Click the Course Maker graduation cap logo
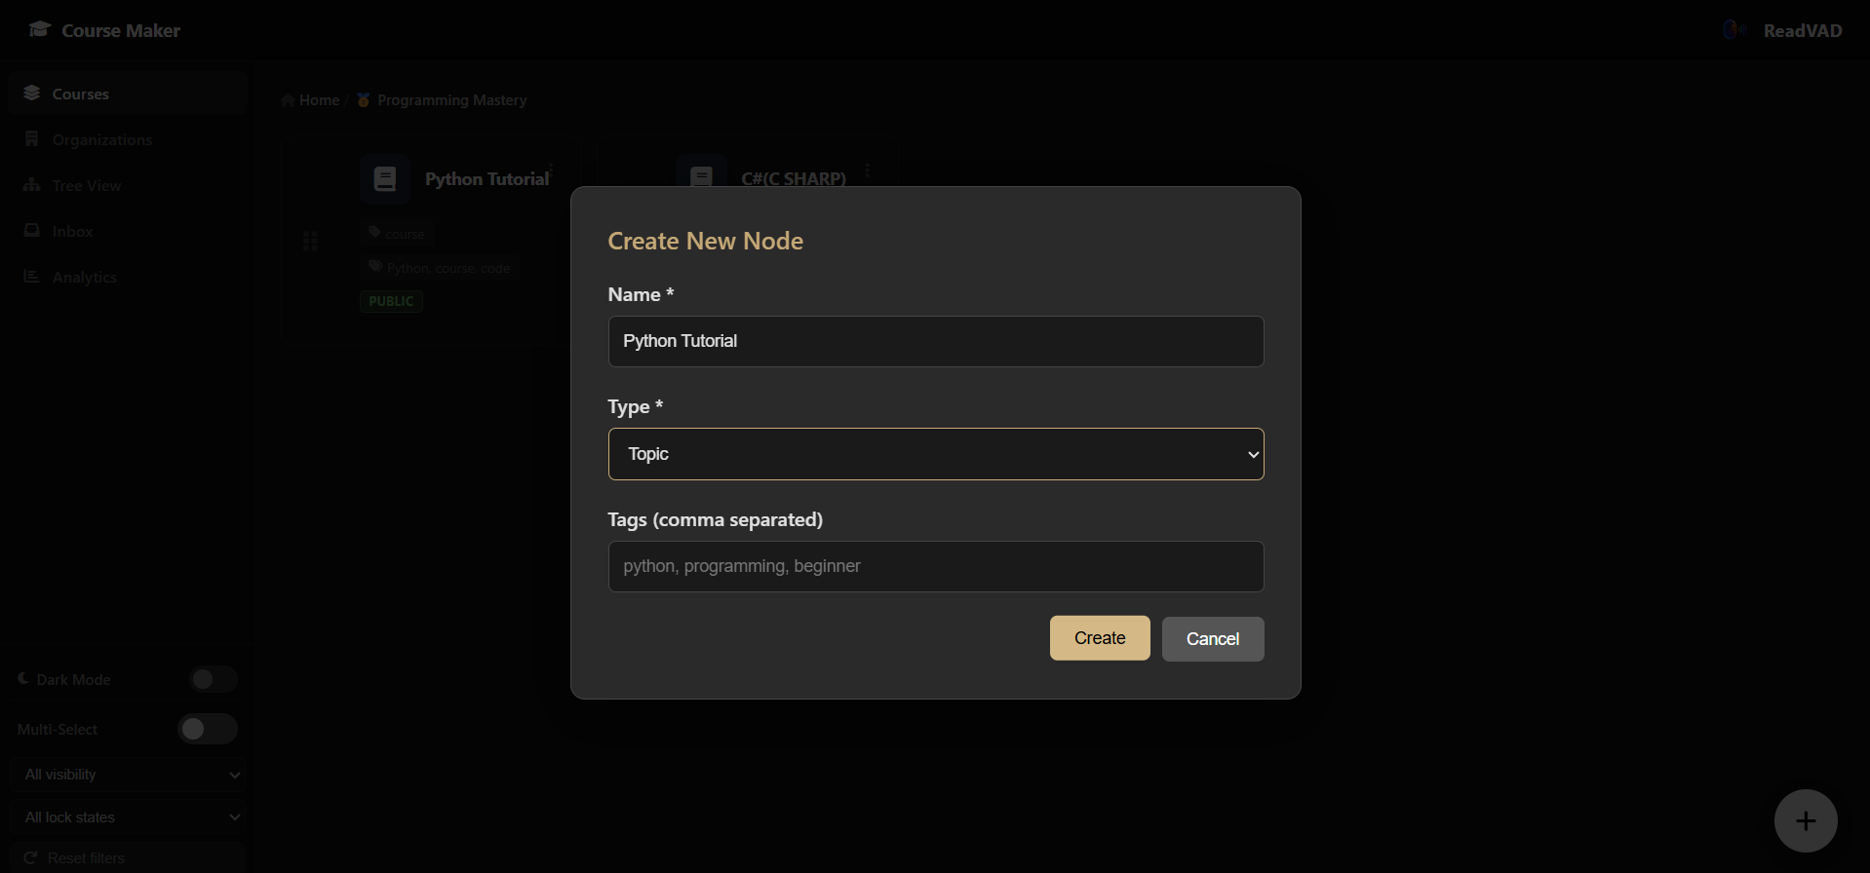 39,29
